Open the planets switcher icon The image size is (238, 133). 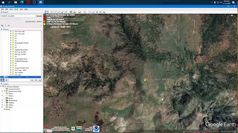(x=80, y=12)
